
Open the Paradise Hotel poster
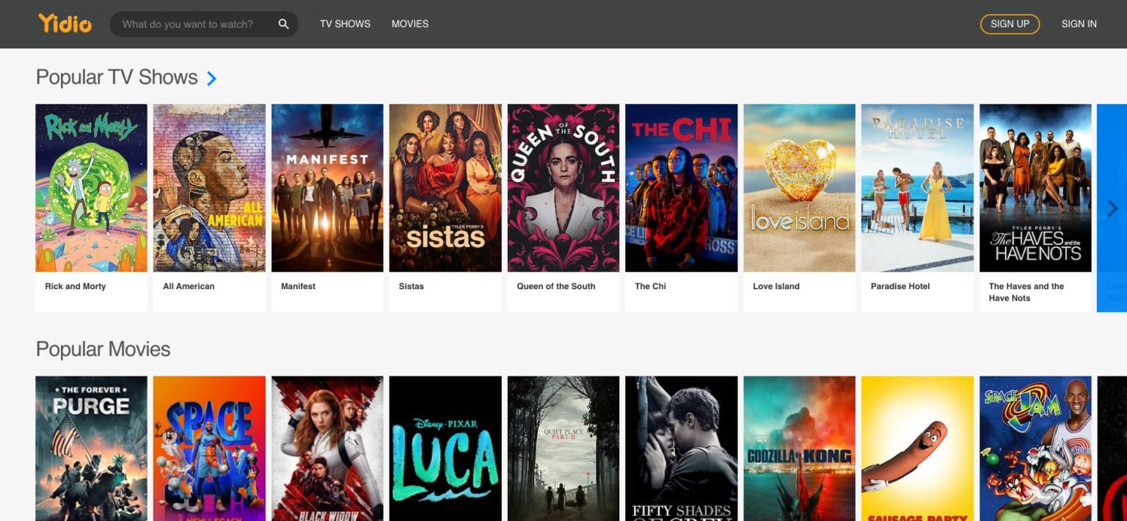tap(917, 187)
